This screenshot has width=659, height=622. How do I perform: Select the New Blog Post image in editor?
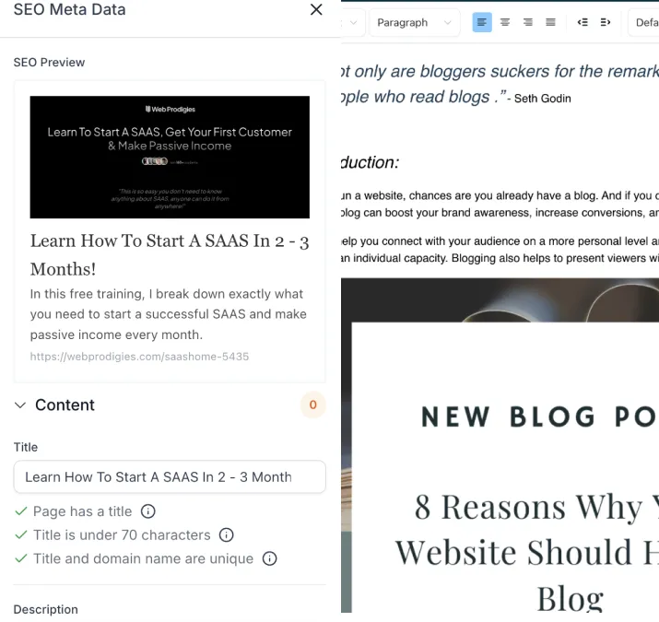(500, 445)
